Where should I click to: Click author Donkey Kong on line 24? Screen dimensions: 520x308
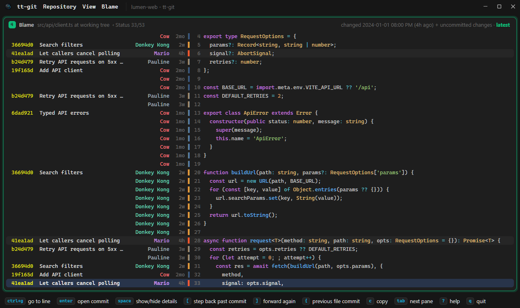click(152, 207)
